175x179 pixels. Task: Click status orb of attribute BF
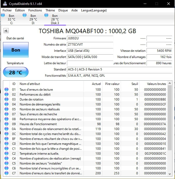click(6, 139)
